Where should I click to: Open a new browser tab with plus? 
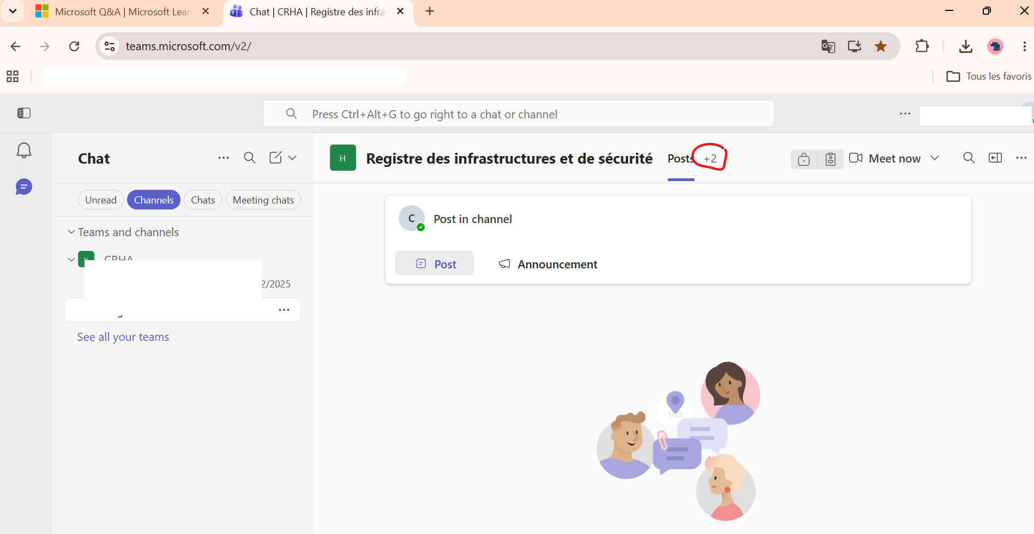click(430, 11)
